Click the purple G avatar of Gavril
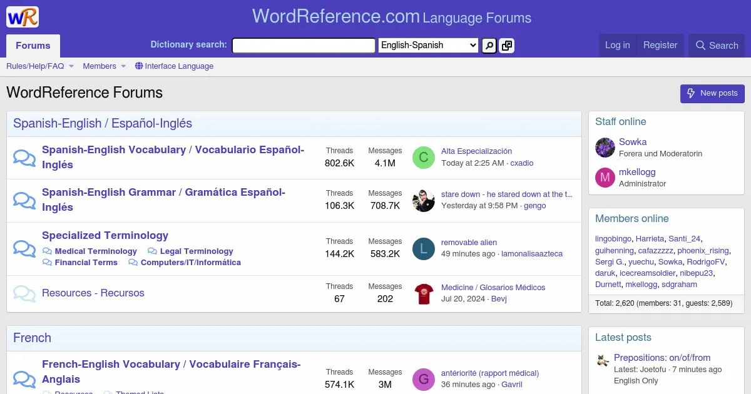751x394 pixels. (x=424, y=379)
